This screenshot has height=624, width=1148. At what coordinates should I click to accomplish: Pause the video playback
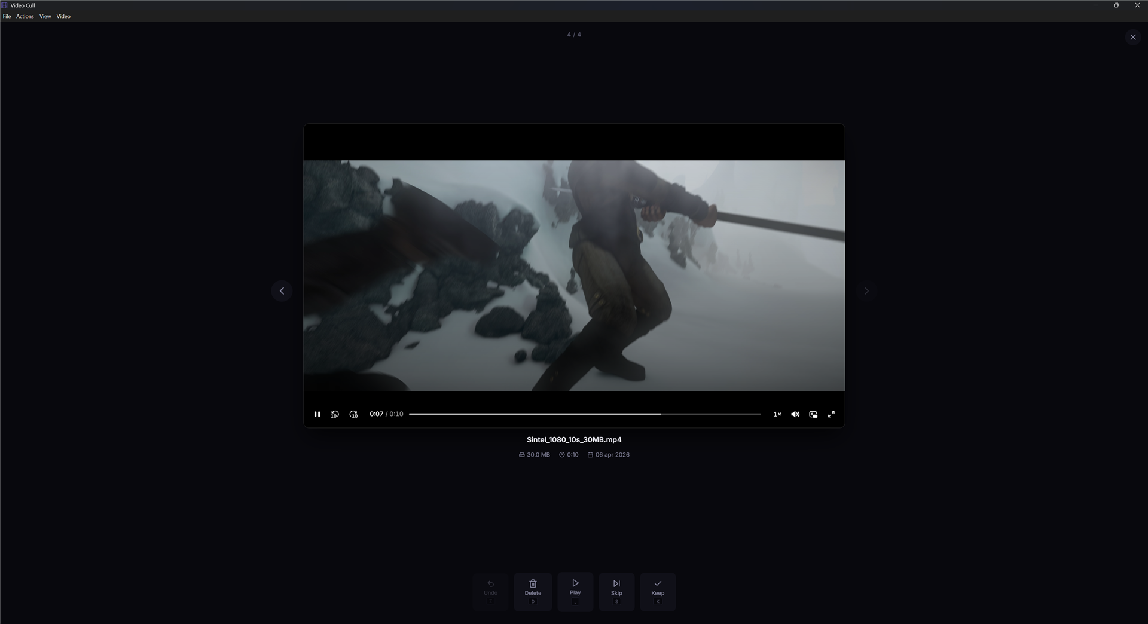[317, 414]
